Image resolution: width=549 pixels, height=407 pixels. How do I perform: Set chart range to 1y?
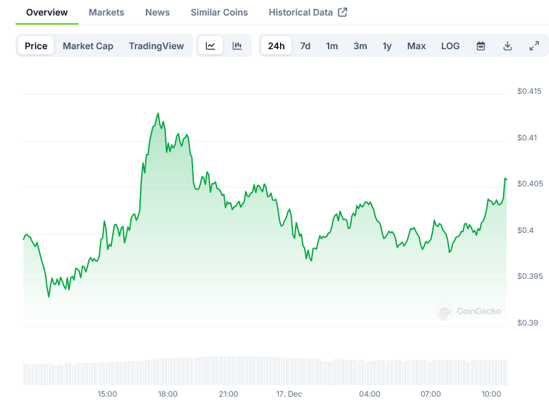(387, 46)
